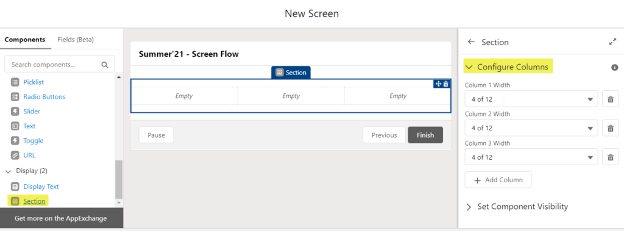Delete Column 1 with its trash icon
Image resolution: width=624 pixels, height=231 pixels.
point(610,99)
